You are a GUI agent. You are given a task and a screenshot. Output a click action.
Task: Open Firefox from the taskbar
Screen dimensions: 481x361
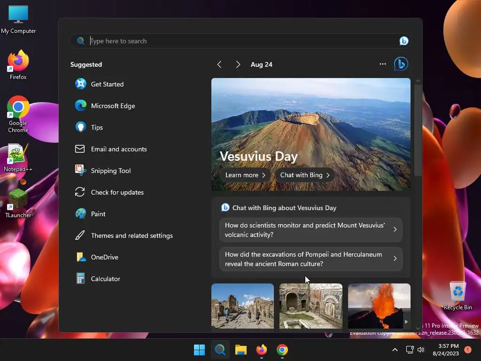coord(261,350)
